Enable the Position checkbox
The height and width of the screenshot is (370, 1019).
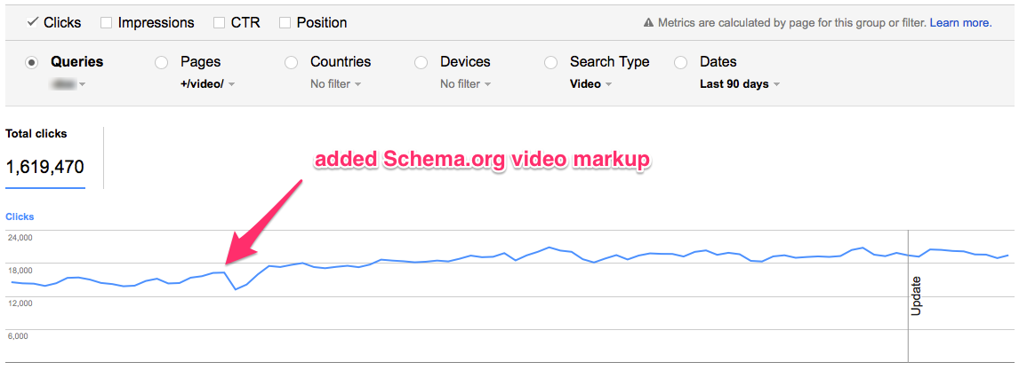coord(285,23)
